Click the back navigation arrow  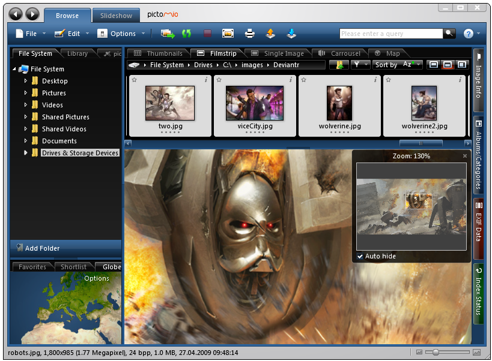[16, 14]
